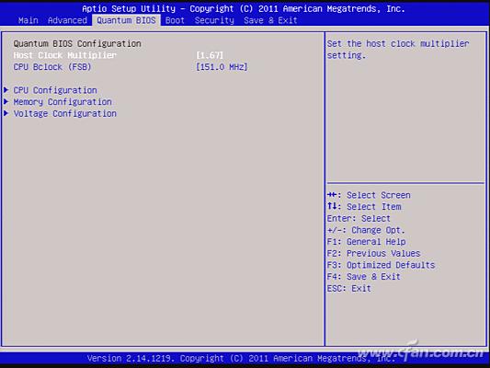Open the Main tab
Screen dimensions: 490x368
pyautogui.click(x=28, y=20)
